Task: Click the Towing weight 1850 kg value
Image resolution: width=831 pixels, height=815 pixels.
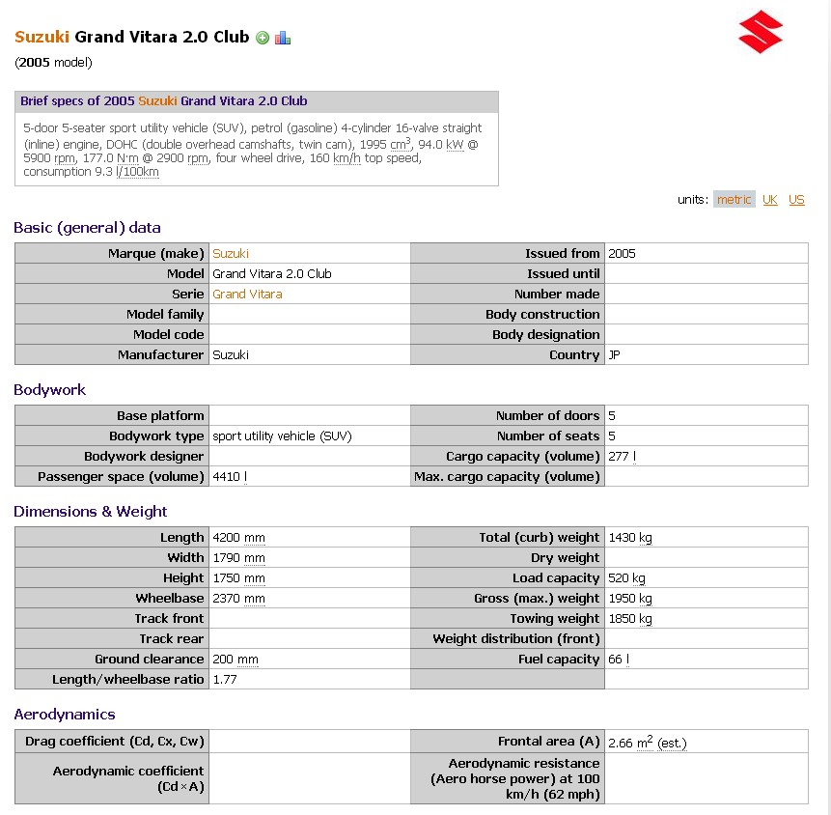Action: [x=630, y=619]
